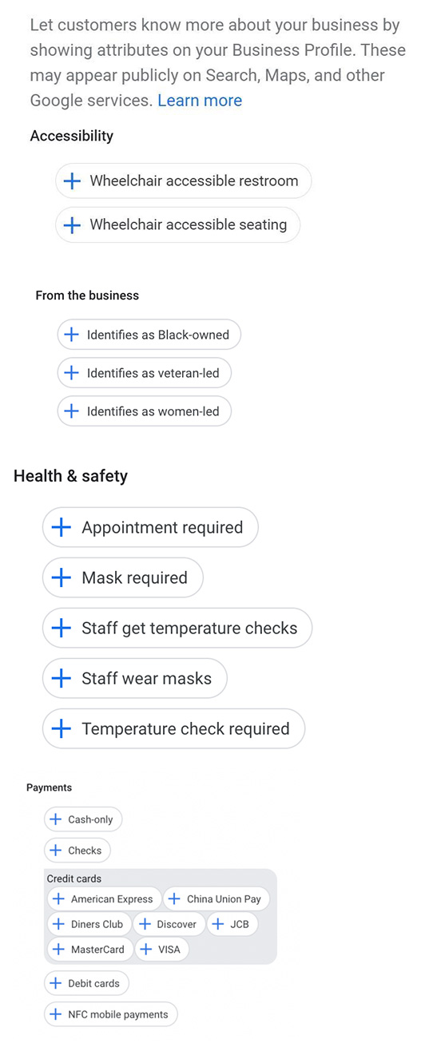Pick the Diners Club card chip
The height and width of the screenshot is (1055, 425).
[x=89, y=924]
